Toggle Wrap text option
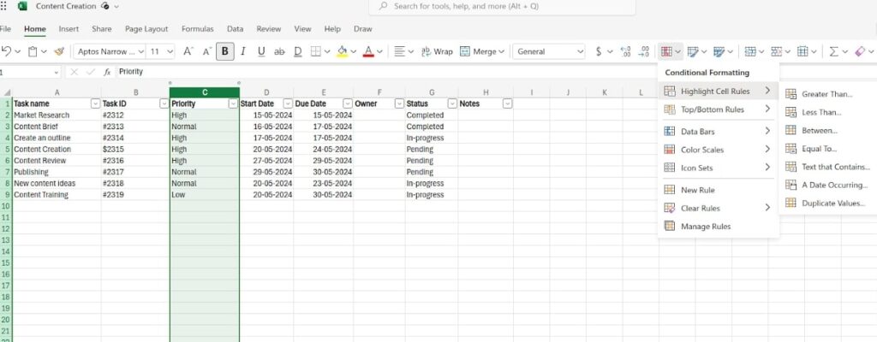 coord(437,51)
